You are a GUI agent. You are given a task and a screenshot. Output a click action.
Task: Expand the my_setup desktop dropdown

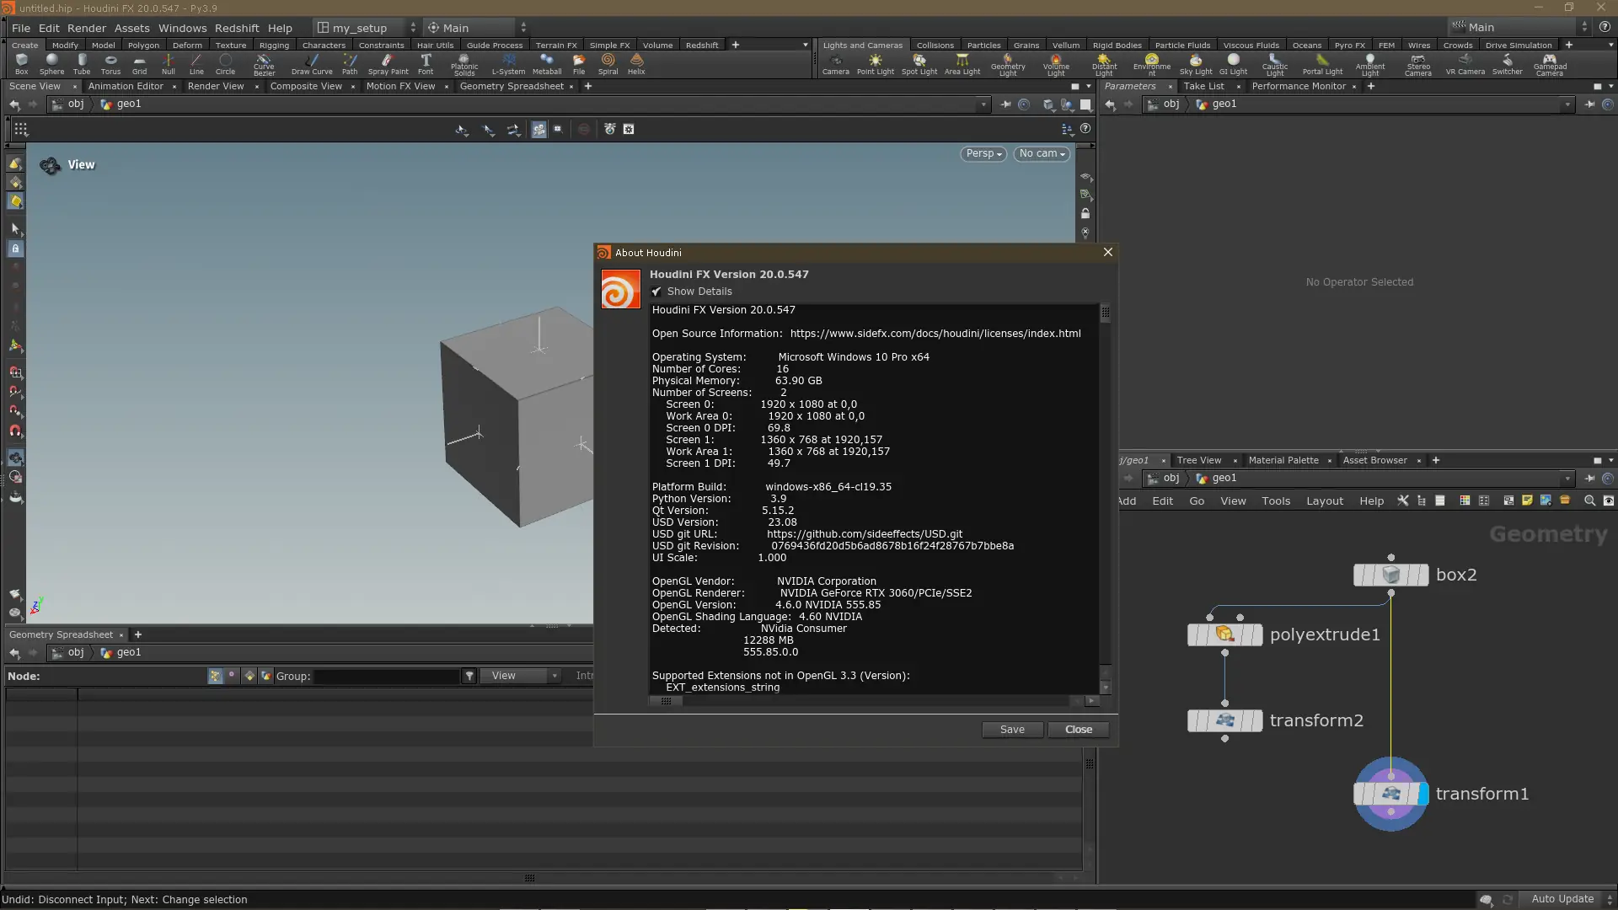(412, 28)
